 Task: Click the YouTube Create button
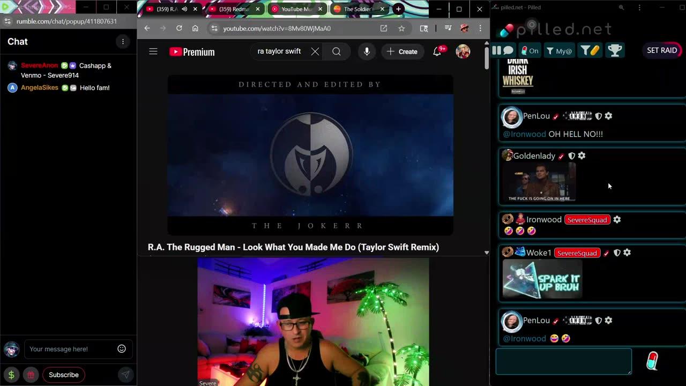pos(402,51)
